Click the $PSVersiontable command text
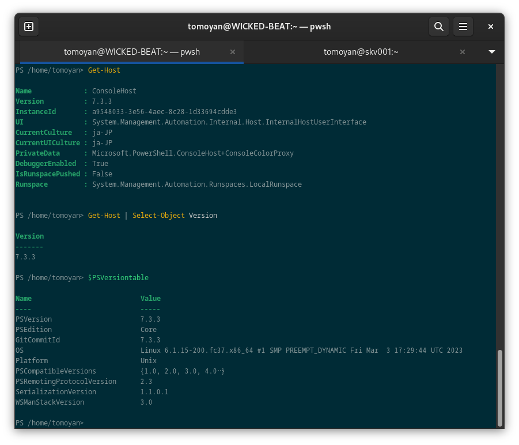Screen dimensions: 519x445 point(118,278)
